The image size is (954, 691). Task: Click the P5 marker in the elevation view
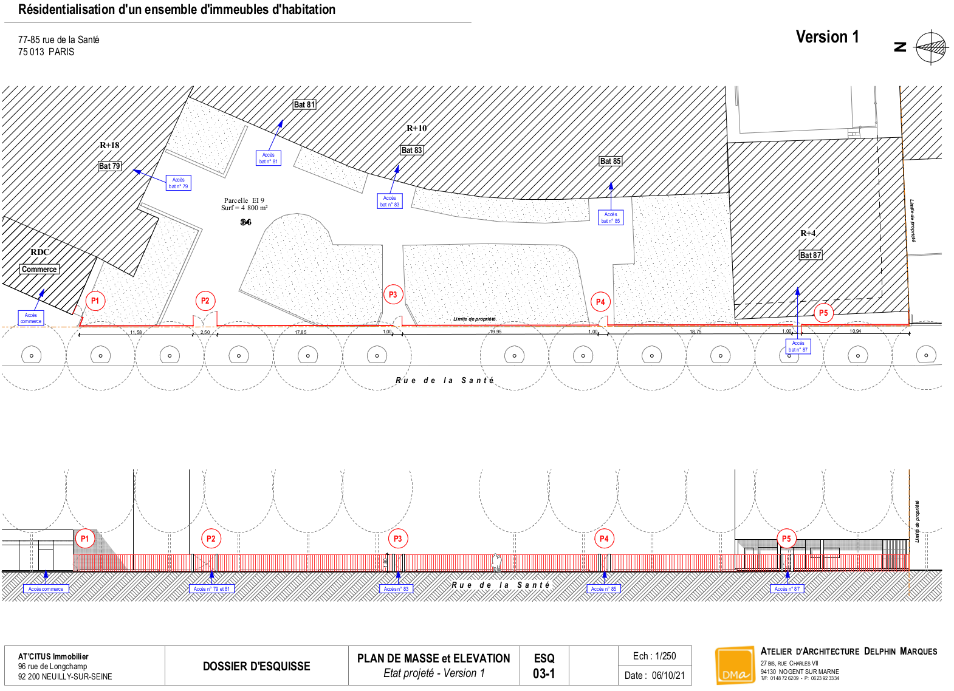[786, 539]
